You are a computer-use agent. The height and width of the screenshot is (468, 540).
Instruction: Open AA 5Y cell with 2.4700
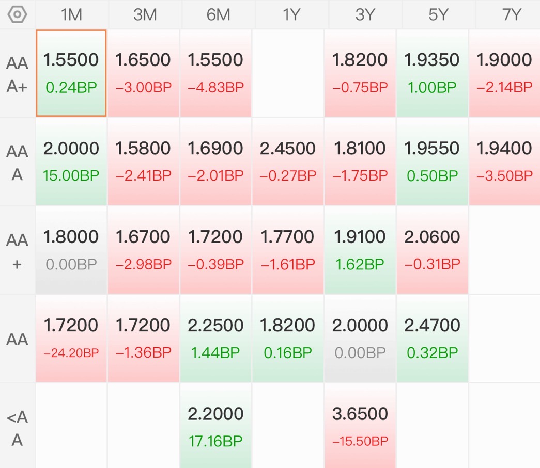pyautogui.click(x=432, y=338)
